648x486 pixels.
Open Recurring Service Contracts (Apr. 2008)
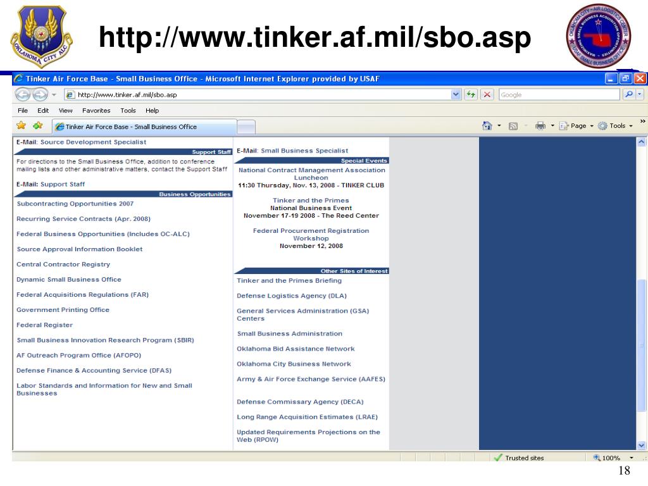[84, 218]
